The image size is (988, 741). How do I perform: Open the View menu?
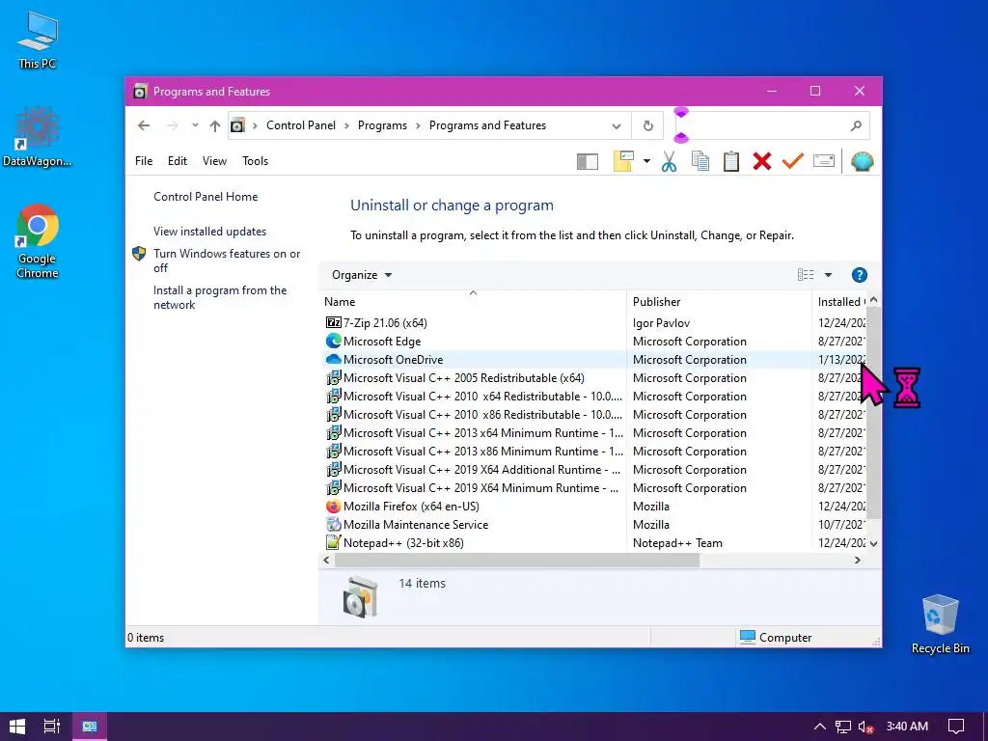tap(214, 161)
